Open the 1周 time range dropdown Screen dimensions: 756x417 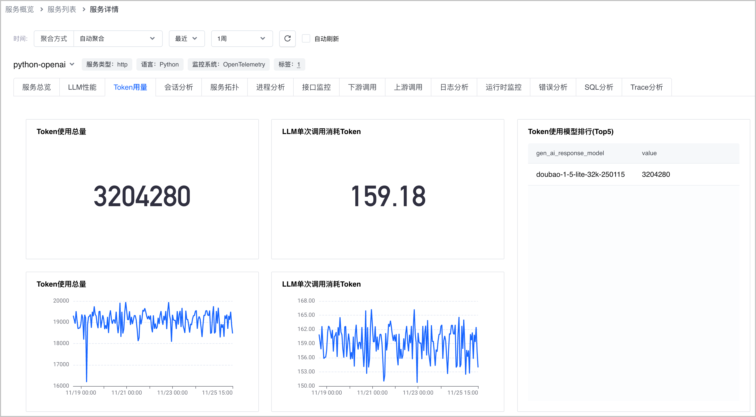tap(242, 38)
